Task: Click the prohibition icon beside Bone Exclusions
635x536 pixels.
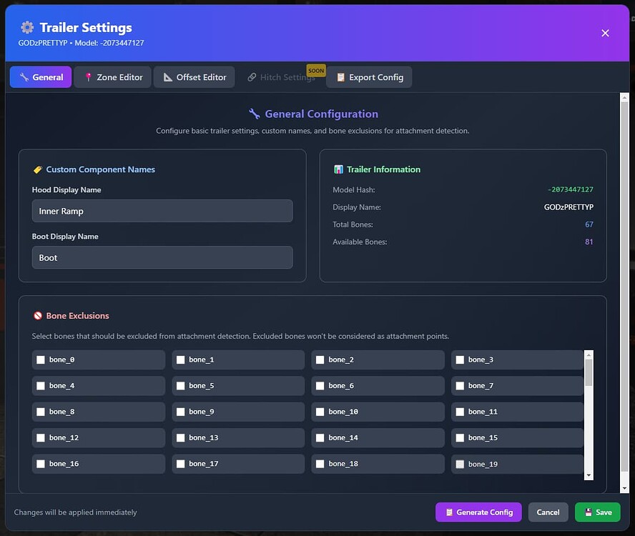Action: point(38,315)
